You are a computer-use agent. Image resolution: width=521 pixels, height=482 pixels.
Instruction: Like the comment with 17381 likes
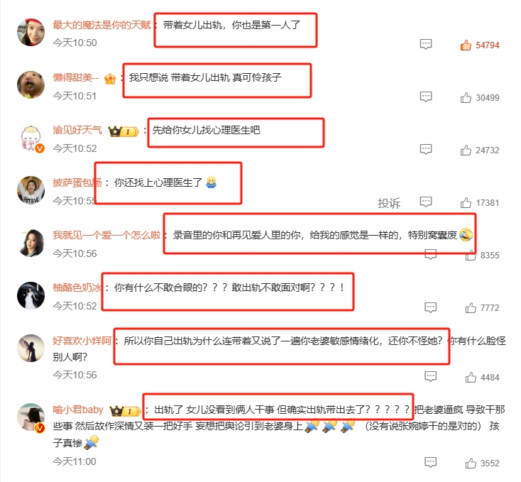[x=466, y=202]
